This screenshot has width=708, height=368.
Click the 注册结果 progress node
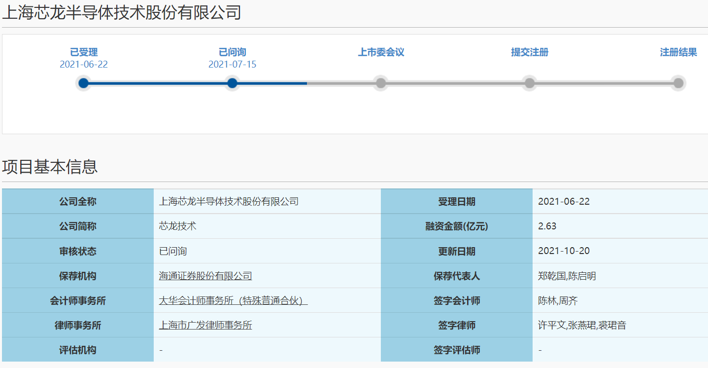pos(678,83)
